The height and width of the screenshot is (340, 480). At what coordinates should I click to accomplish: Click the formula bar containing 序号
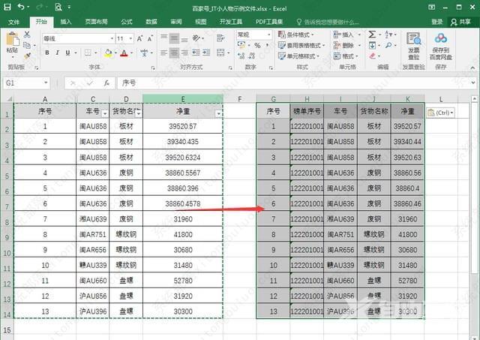(x=294, y=83)
